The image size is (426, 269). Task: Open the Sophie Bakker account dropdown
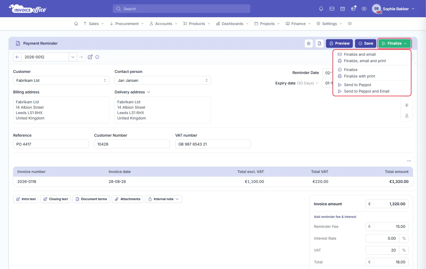coord(398,9)
